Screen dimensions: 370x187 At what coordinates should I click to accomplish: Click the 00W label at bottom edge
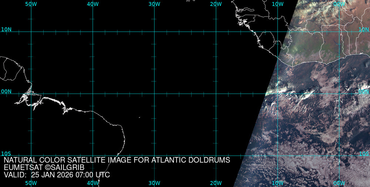[339, 183]
